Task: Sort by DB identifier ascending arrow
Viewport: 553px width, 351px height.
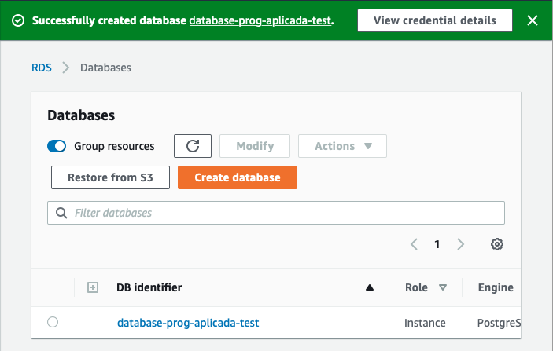Action: point(369,288)
